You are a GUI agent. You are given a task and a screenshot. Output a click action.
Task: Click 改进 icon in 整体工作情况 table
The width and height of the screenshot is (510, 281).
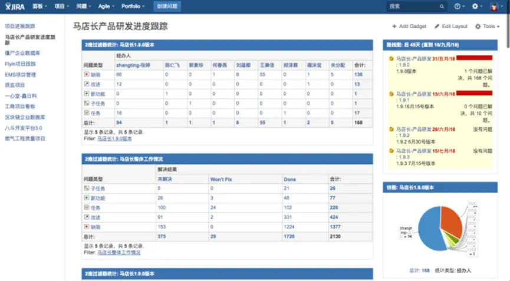[x=87, y=217]
